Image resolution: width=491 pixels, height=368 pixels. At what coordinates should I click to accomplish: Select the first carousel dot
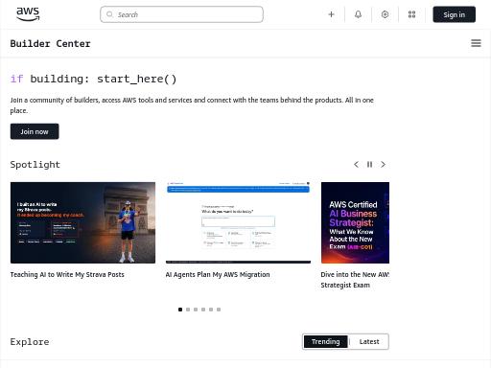tap(180, 310)
